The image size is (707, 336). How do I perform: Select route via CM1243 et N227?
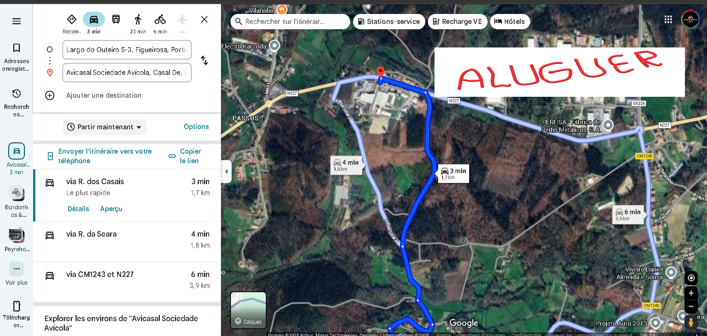(127, 282)
